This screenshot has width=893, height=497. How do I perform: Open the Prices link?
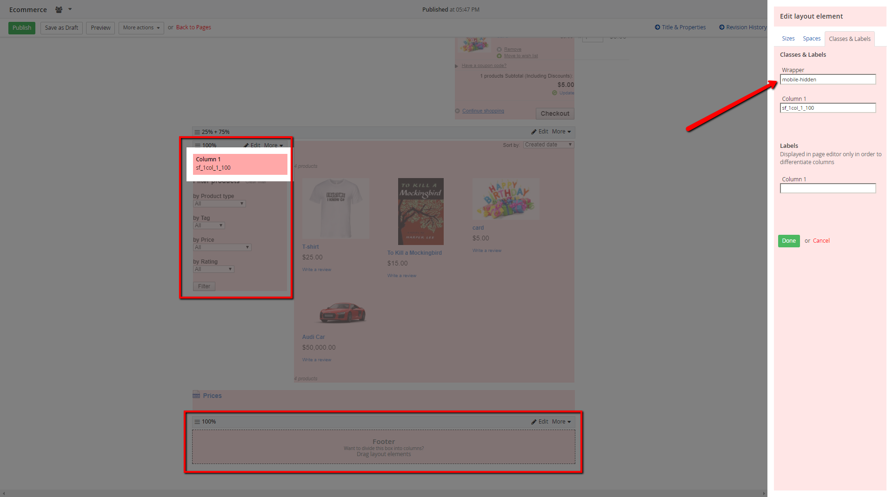(212, 396)
